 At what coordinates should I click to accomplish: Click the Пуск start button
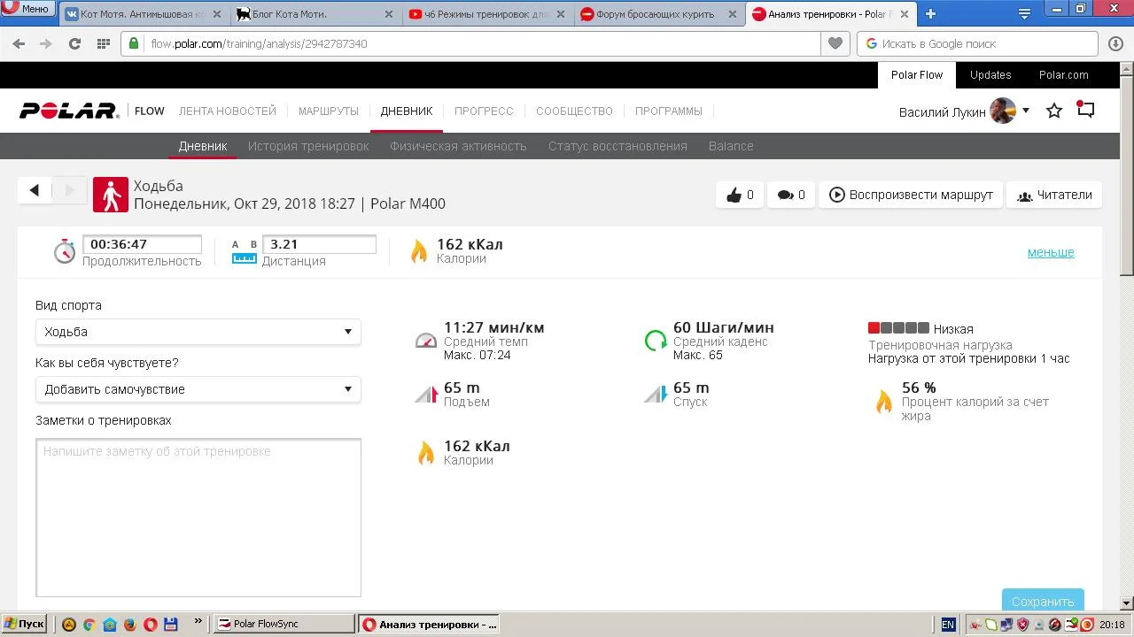(x=24, y=624)
